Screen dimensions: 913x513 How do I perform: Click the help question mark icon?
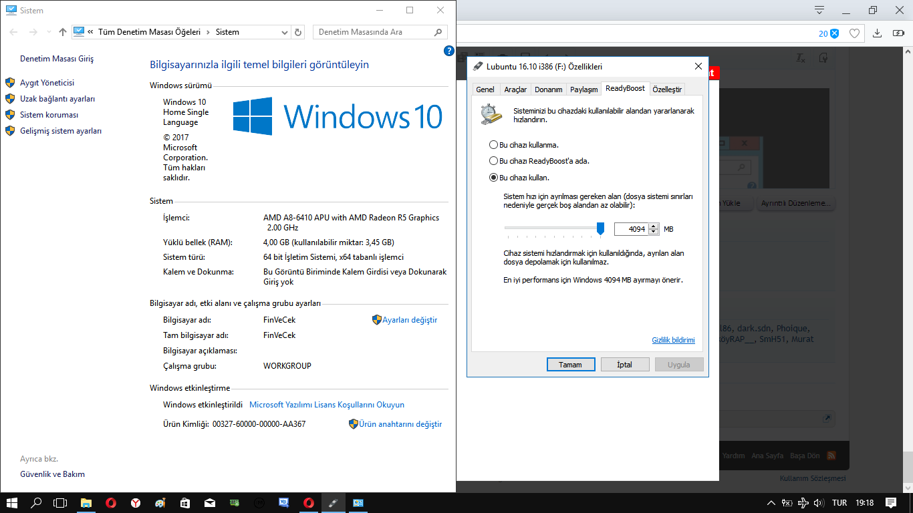point(448,51)
